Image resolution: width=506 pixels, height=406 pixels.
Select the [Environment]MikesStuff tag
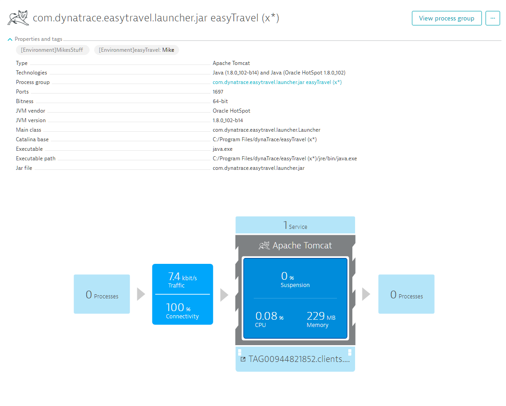click(52, 50)
